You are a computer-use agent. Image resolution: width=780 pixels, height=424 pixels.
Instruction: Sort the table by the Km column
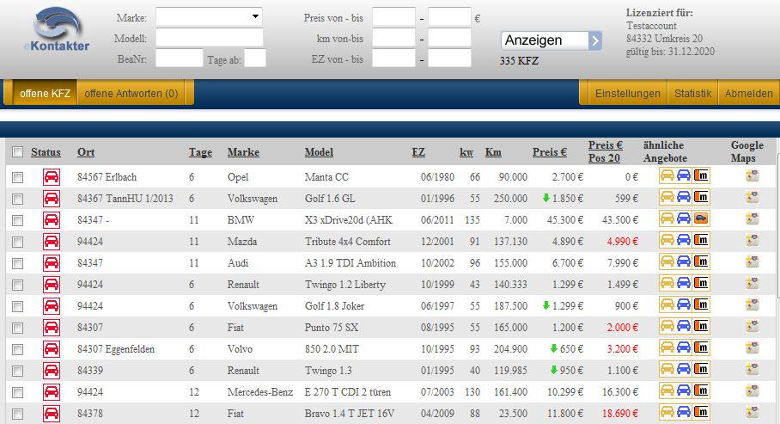(493, 152)
